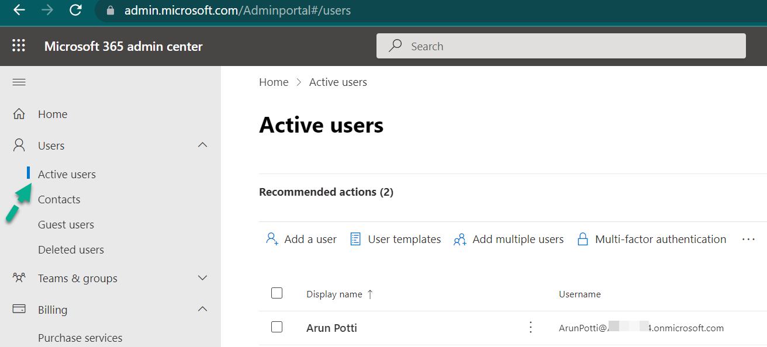Select the Add a user icon
Screen dimensions: 767x347
(271, 239)
